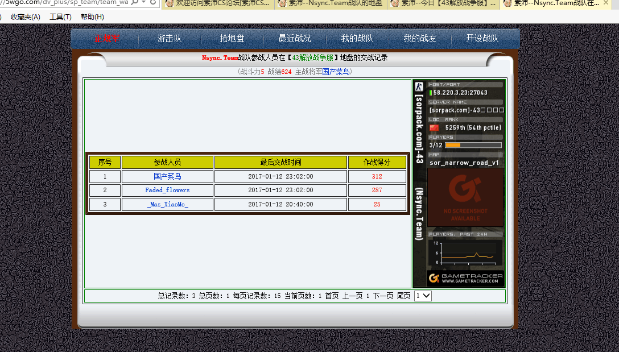
Task: Click the green server status indicator
Action: tap(431, 93)
